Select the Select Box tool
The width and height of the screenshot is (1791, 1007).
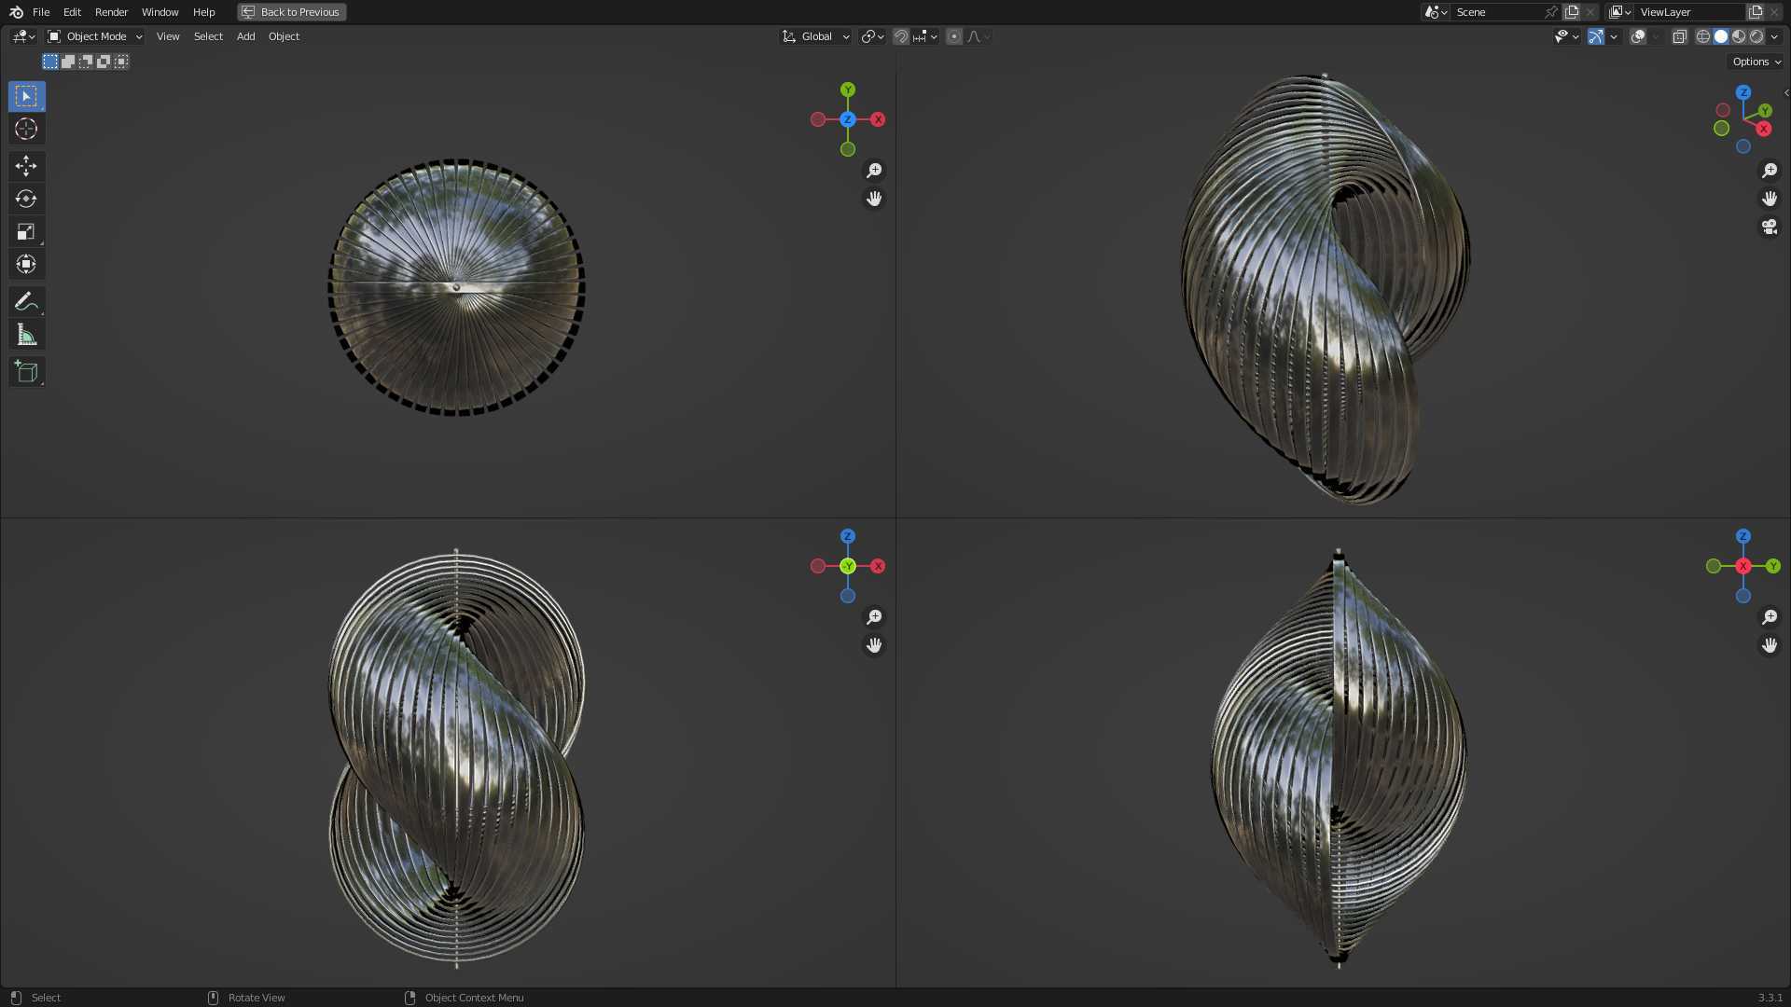26,96
